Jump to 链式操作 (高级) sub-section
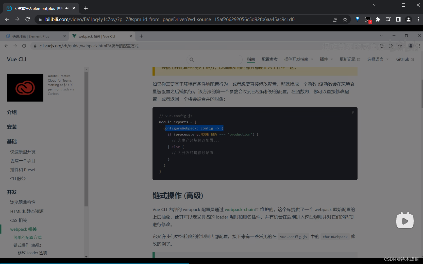This screenshot has height=264, width=423. [27, 245]
